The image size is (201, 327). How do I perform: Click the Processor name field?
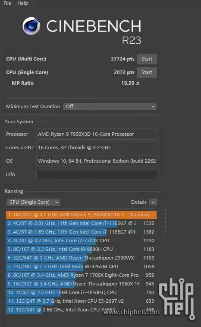click(x=97, y=134)
